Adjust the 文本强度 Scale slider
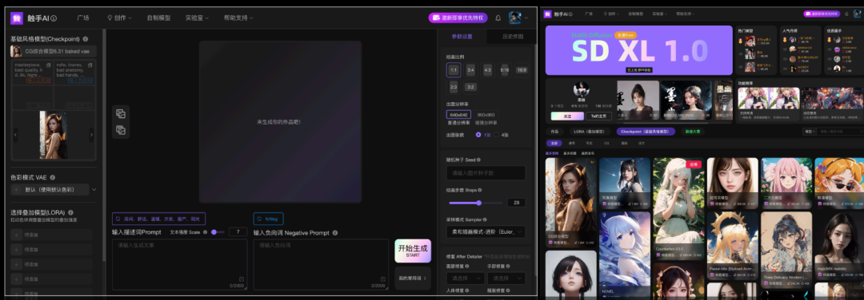The image size is (864, 300). pyautogui.click(x=218, y=232)
